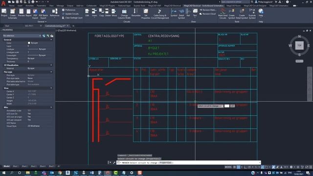Open the MagiCAD Schematics ribbon tab
The width and height of the screenshot is (313, 176).
tap(279, 6)
